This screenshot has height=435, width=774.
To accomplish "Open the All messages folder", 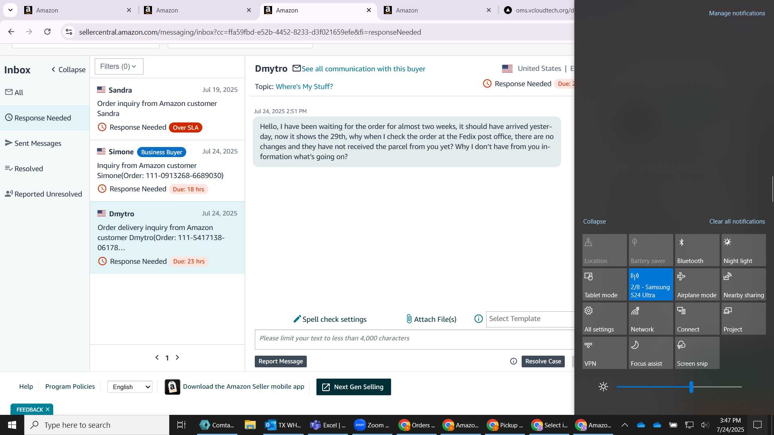I will point(14,92).
